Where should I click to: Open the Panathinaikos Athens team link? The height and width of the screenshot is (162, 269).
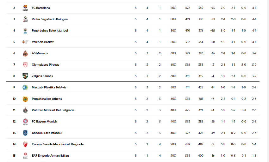47,99
